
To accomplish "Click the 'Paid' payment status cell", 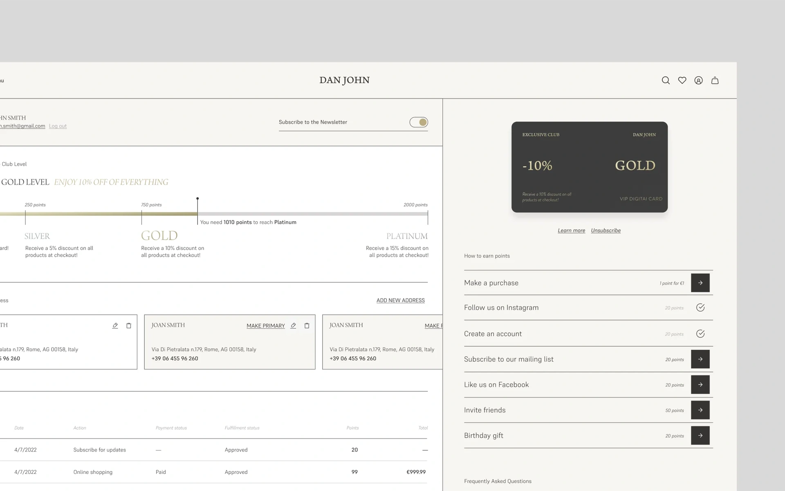I will (x=161, y=472).
